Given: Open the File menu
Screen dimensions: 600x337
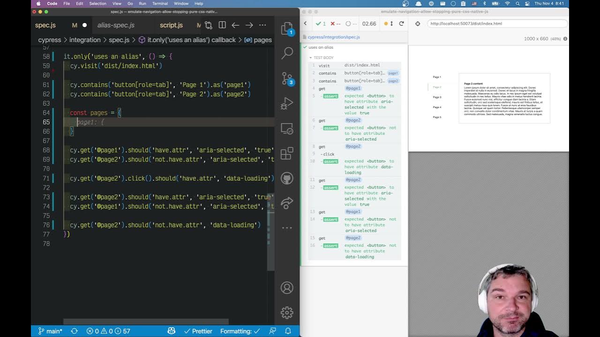Looking at the screenshot, I should point(67,3).
